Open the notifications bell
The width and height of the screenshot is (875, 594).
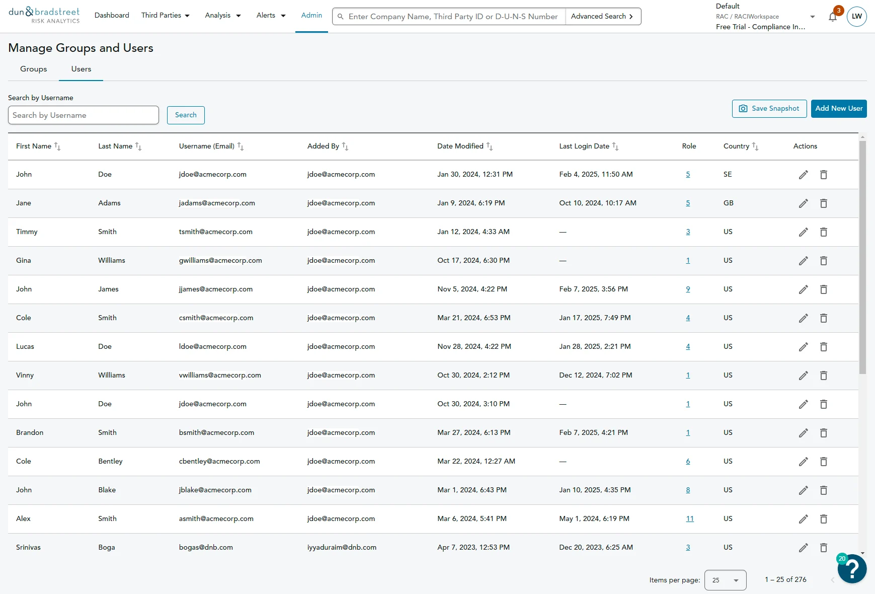pos(833,17)
